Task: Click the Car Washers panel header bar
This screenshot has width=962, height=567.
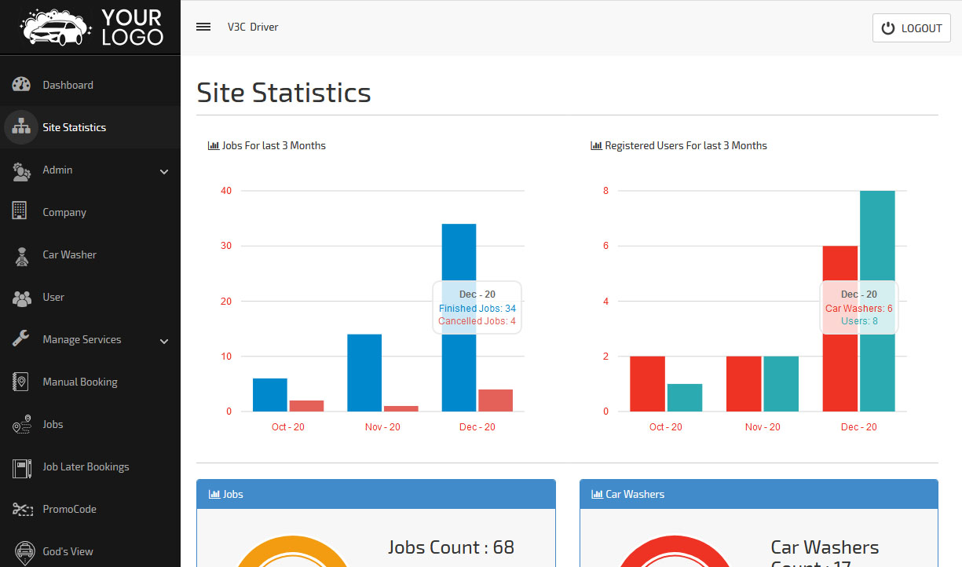Action: tap(759, 494)
